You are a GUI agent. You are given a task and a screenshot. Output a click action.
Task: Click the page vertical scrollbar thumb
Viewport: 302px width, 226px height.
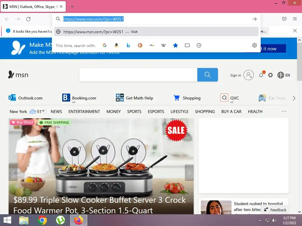[x=299, y=62]
